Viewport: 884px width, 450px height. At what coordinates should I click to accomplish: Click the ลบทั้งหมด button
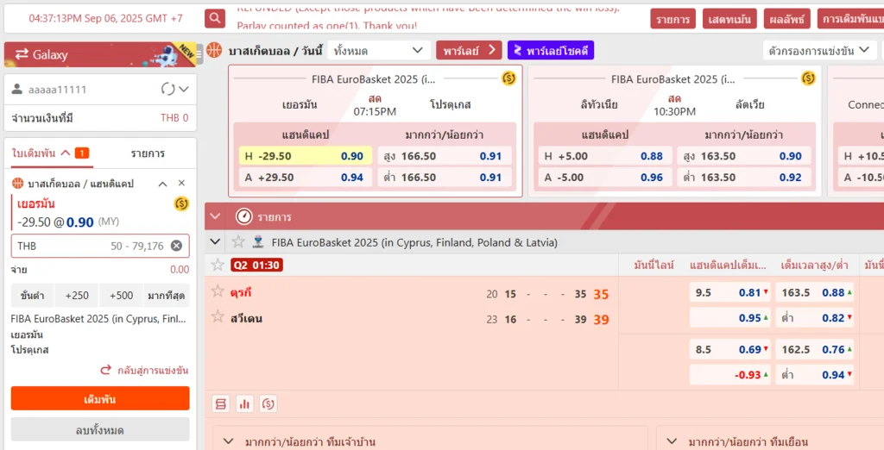point(100,429)
